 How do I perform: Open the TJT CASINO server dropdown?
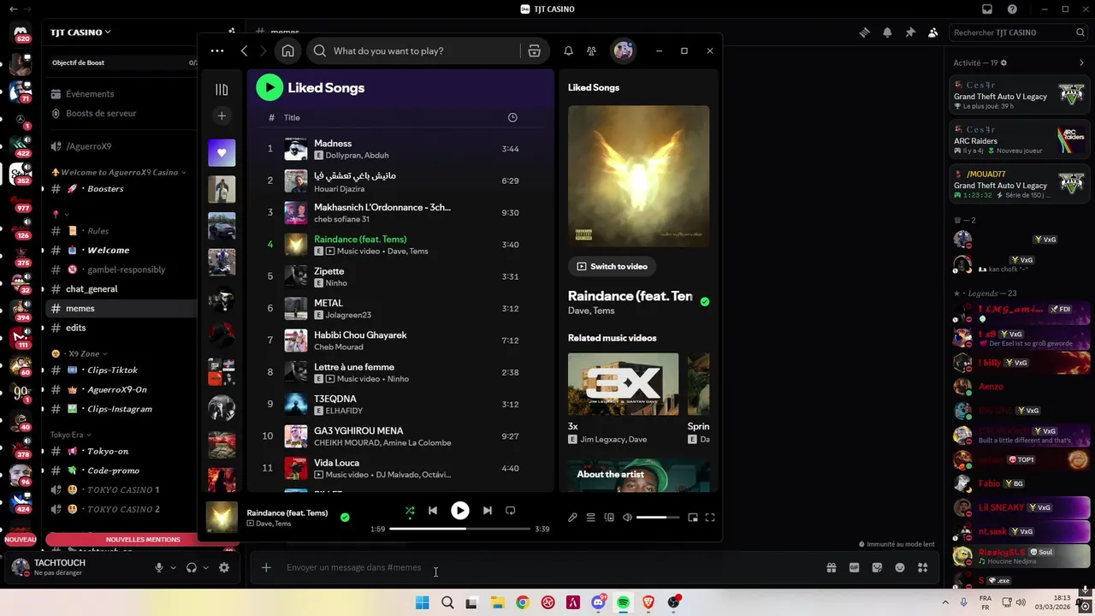coord(80,33)
